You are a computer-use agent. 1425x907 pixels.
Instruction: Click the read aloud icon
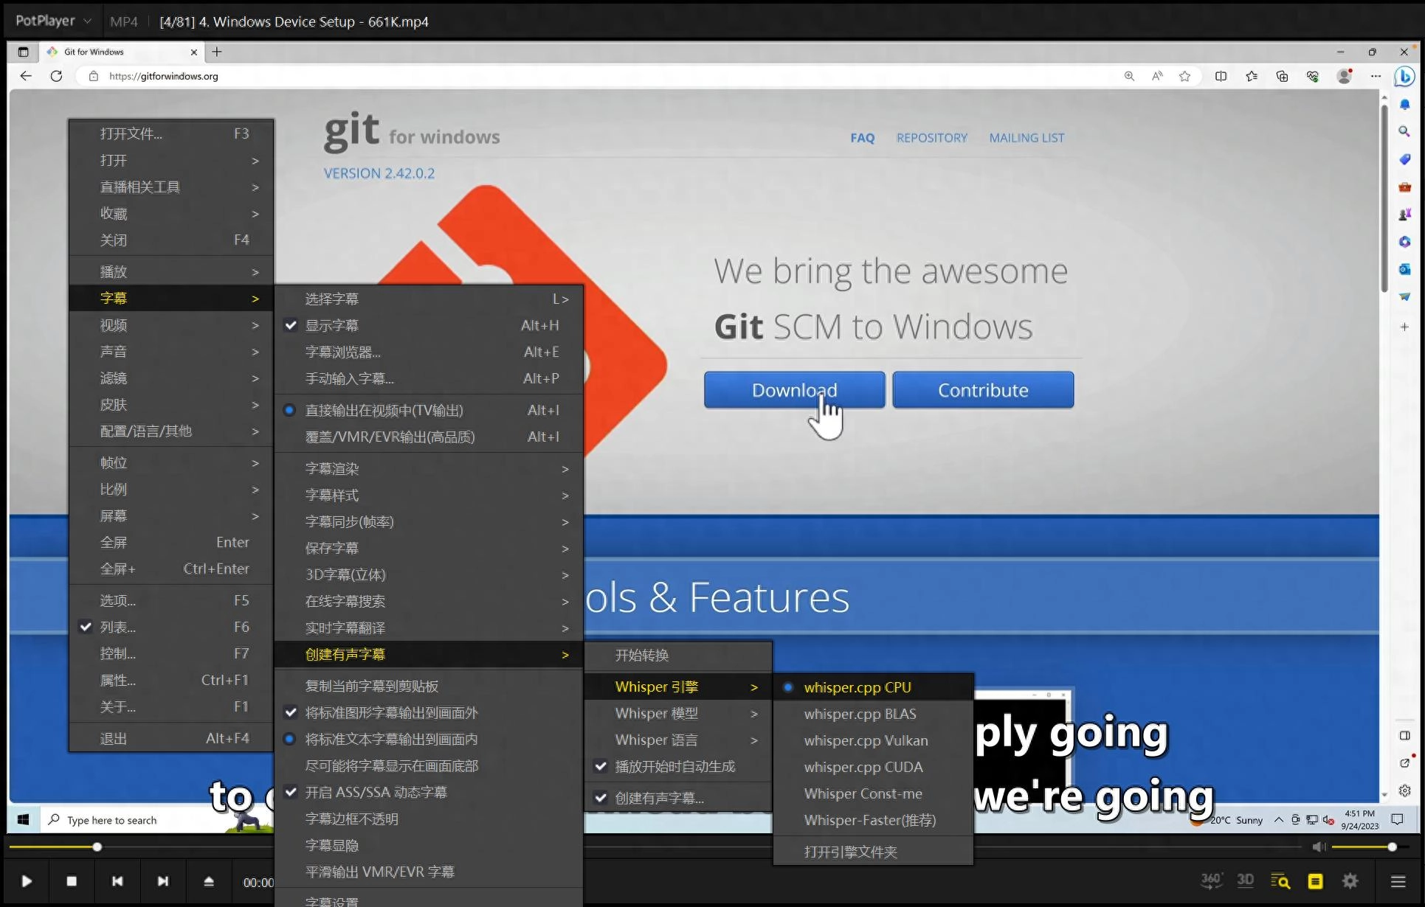pos(1157,76)
